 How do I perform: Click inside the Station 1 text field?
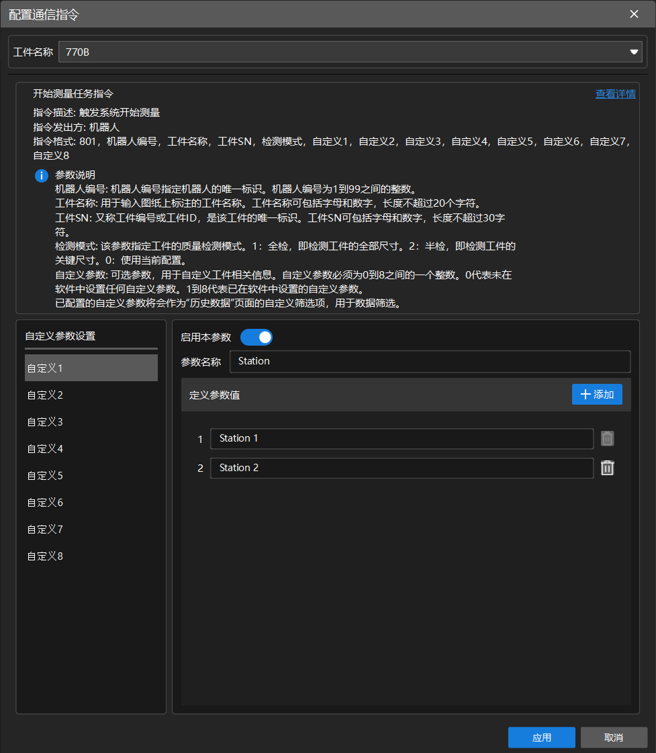(x=402, y=438)
